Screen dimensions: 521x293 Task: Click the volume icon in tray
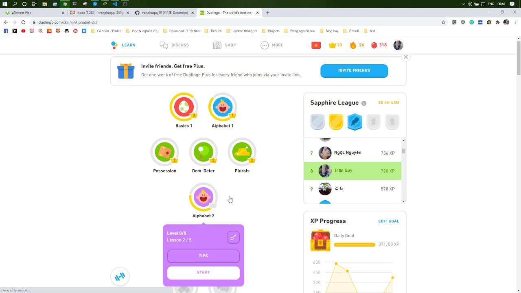[x=470, y=4]
